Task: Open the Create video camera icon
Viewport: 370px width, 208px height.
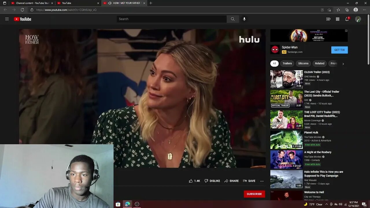Action: 328,19
